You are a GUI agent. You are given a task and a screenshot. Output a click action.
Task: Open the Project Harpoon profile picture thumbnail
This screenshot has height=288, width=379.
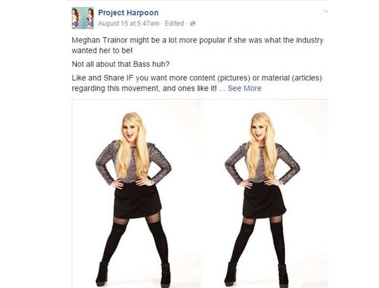click(x=83, y=18)
